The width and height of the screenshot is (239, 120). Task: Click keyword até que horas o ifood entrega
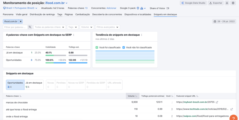[21, 110]
